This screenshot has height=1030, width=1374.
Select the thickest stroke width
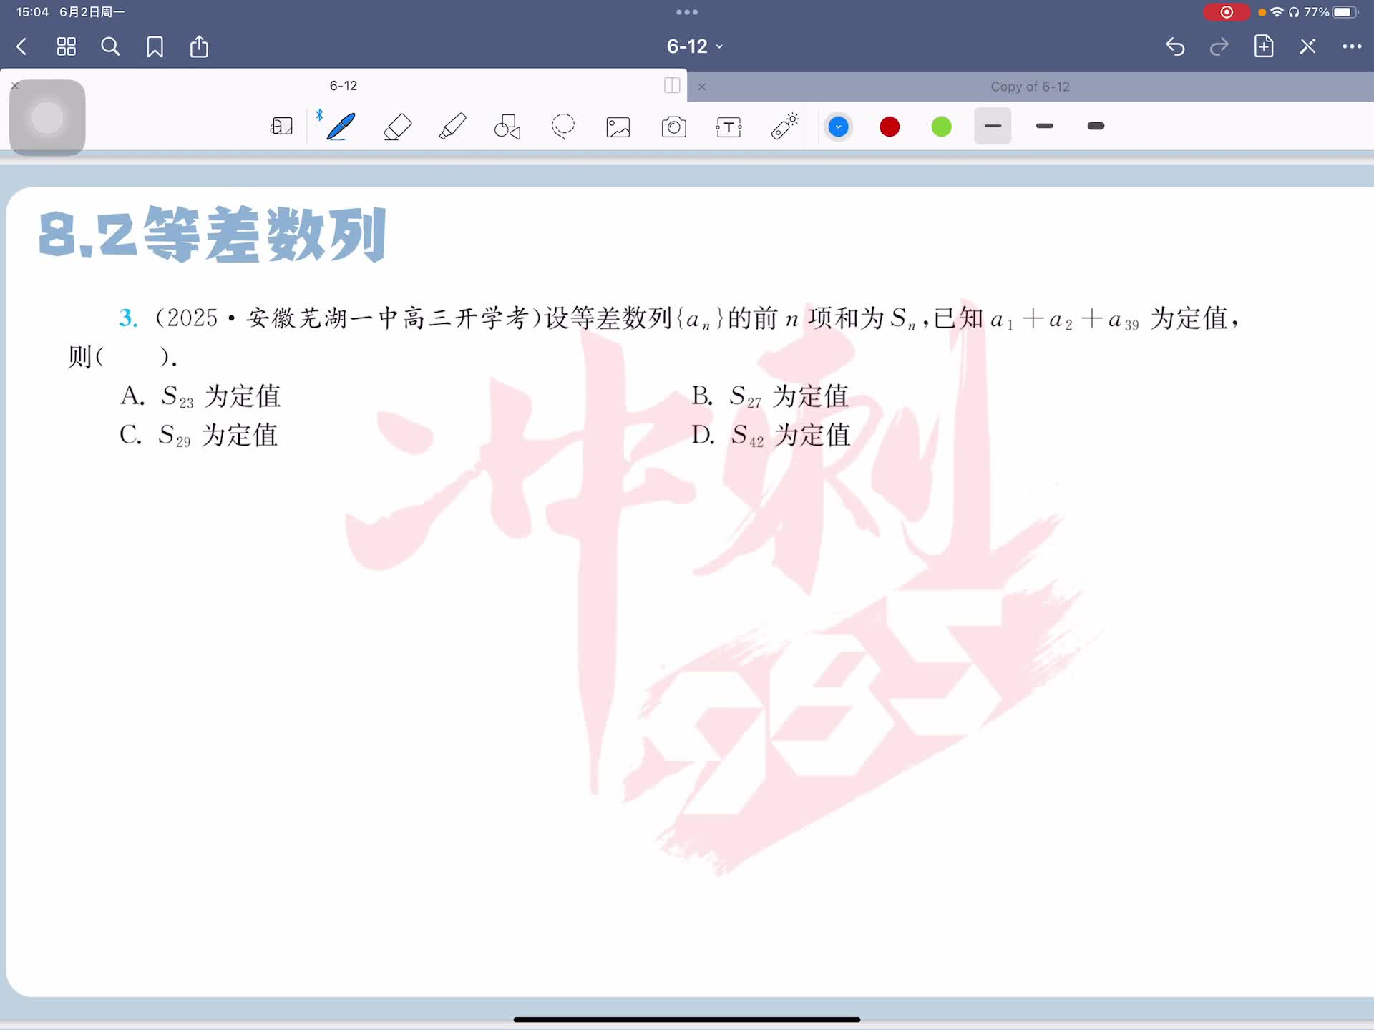pyautogui.click(x=1096, y=126)
